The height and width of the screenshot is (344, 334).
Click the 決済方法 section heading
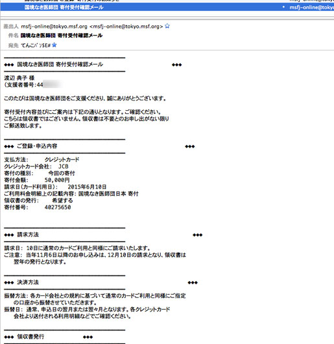[28, 282]
